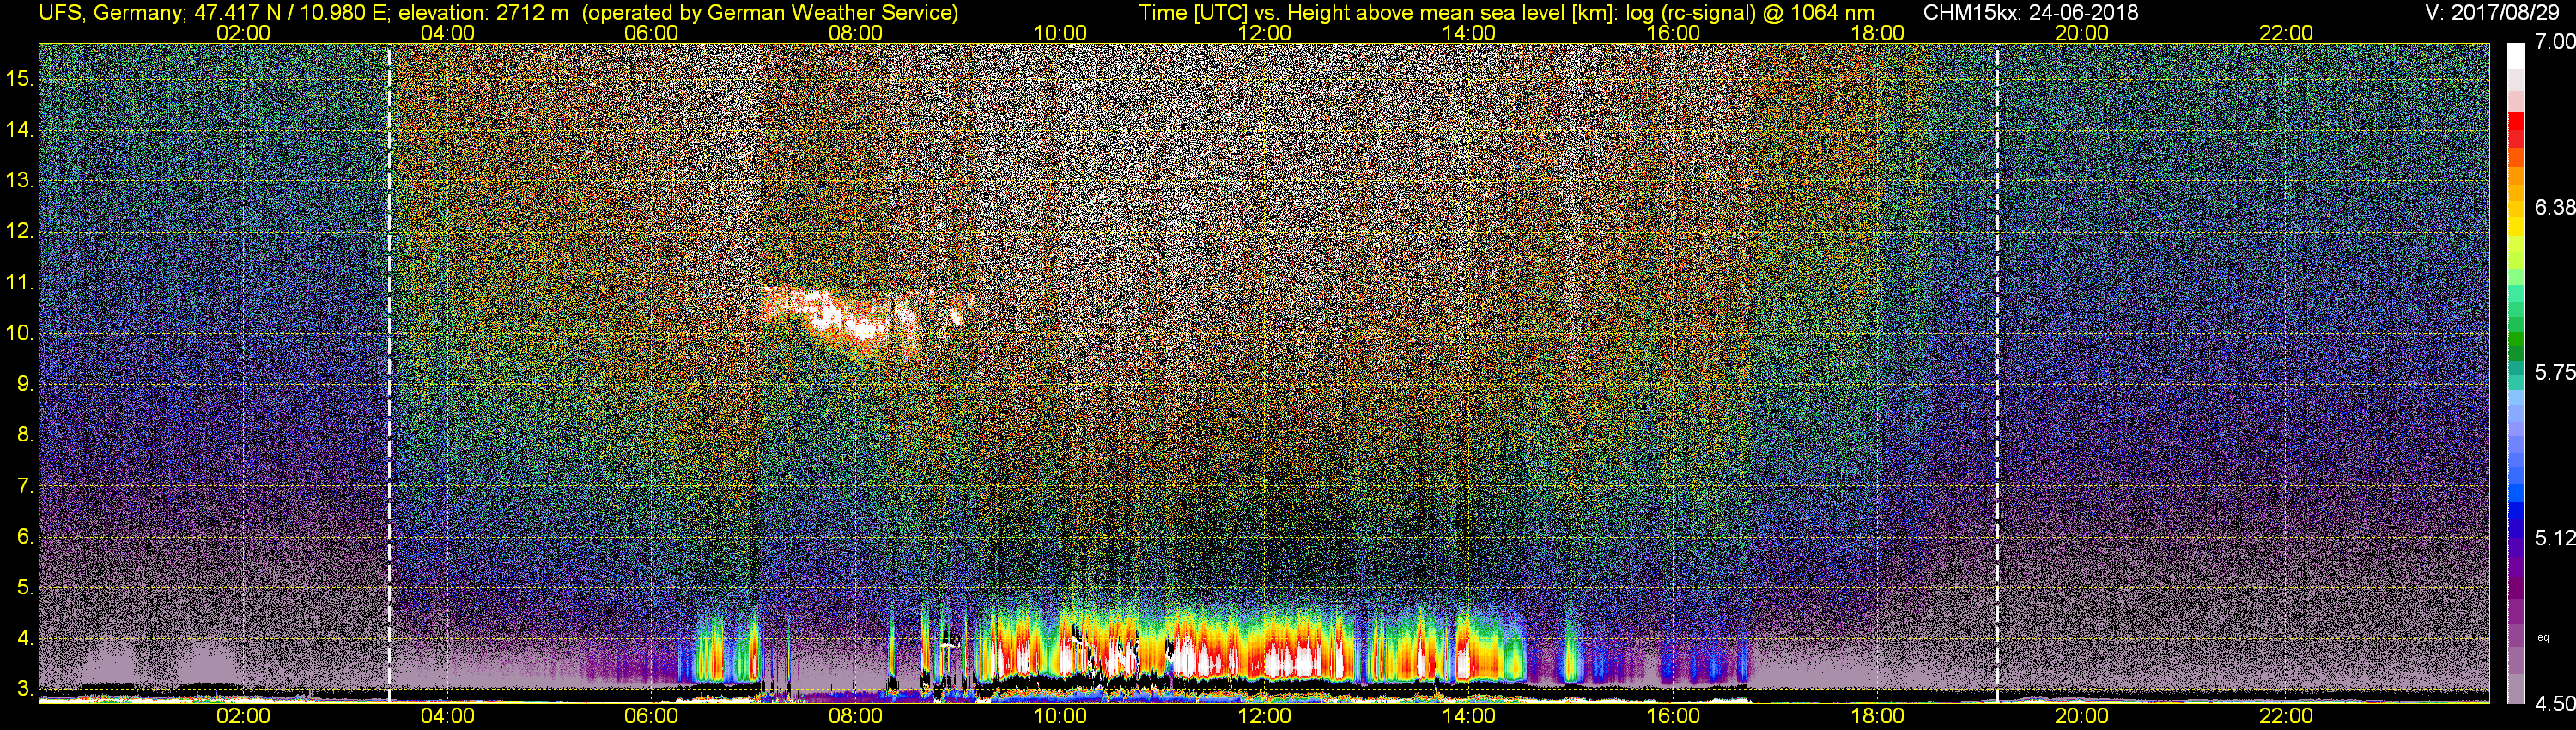Click the 5. km height axis label
The width and height of the screenshot is (2576, 730).
coord(24,588)
